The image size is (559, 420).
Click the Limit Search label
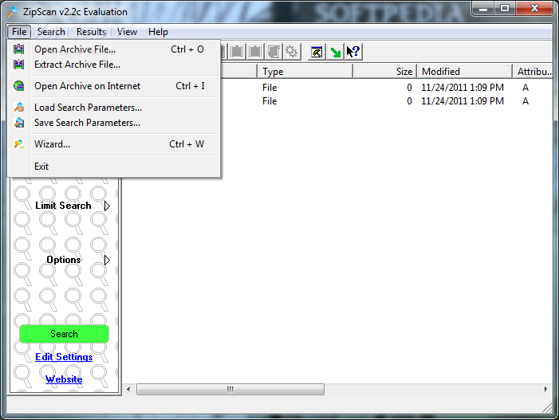(63, 206)
